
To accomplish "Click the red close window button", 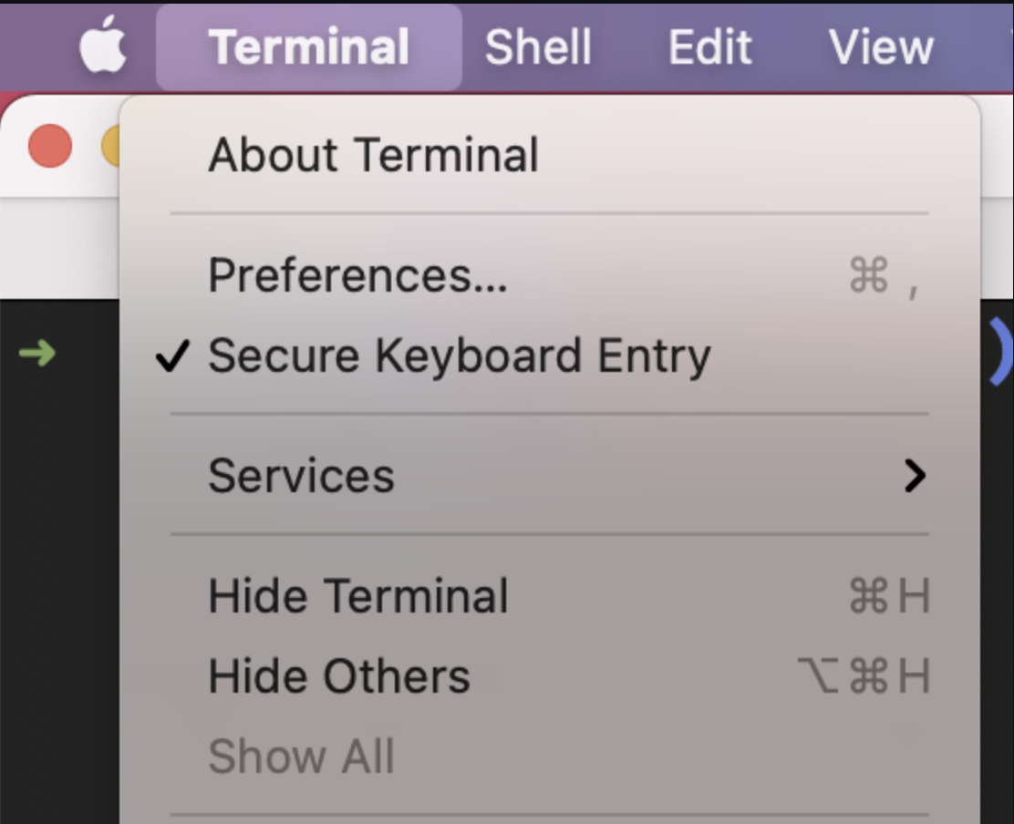I will click(50, 146).
